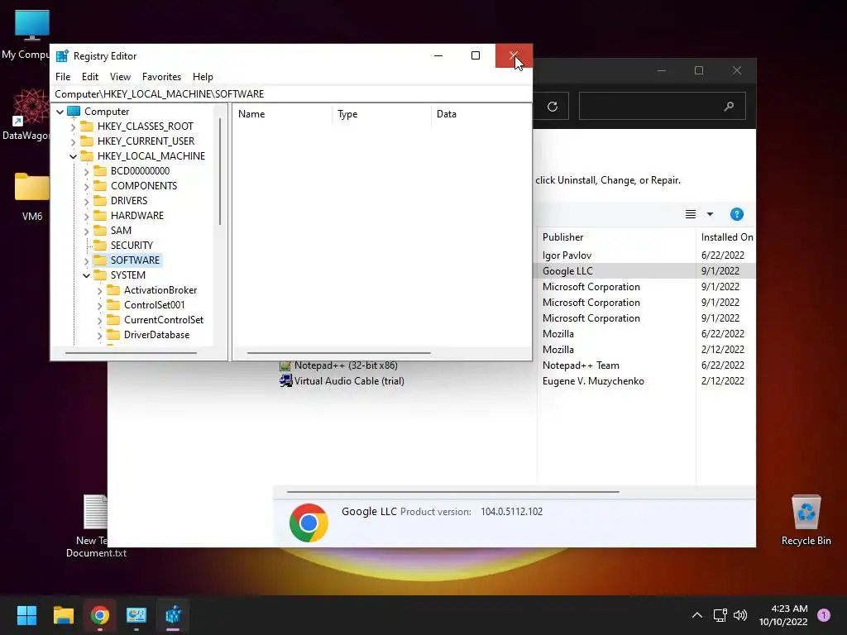Viewport: 847px width, 635px height.
Task: Select the ControlSet001 folder icon
Action: [x=112, y=305]
